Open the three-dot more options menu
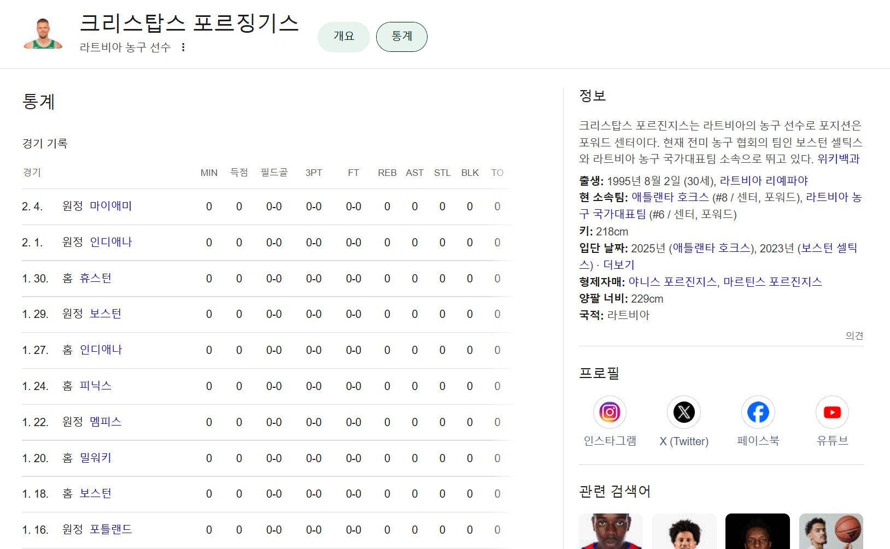Image resolution: width=890 pixels, height=549 pixels. [183, 48]
